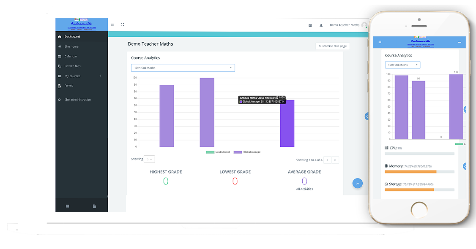This screenshot has height=249, width=476.
Task: Go to next page of chart results
Action: [335, 160]
